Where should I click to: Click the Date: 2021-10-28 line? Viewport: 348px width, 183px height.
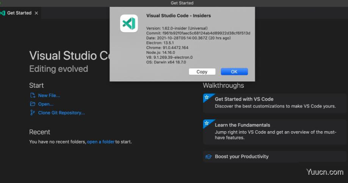point(188,38)
